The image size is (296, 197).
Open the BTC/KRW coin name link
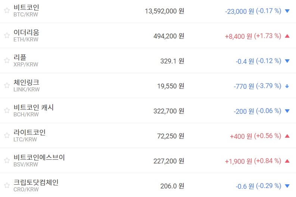pos(26,7)
